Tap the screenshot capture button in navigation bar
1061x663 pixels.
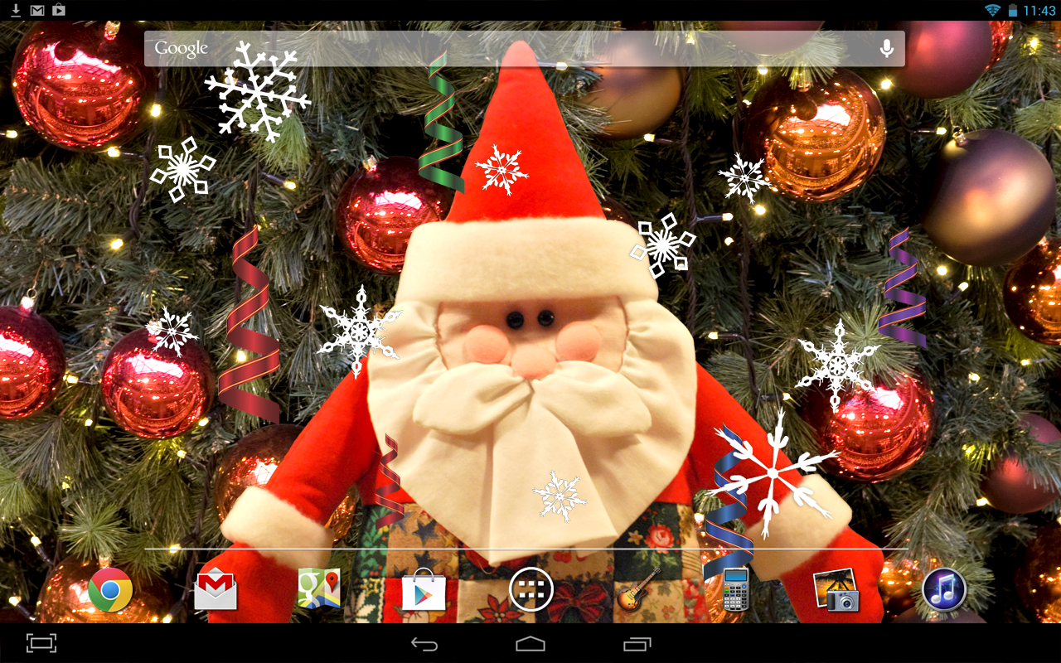(x=41, y=643)
